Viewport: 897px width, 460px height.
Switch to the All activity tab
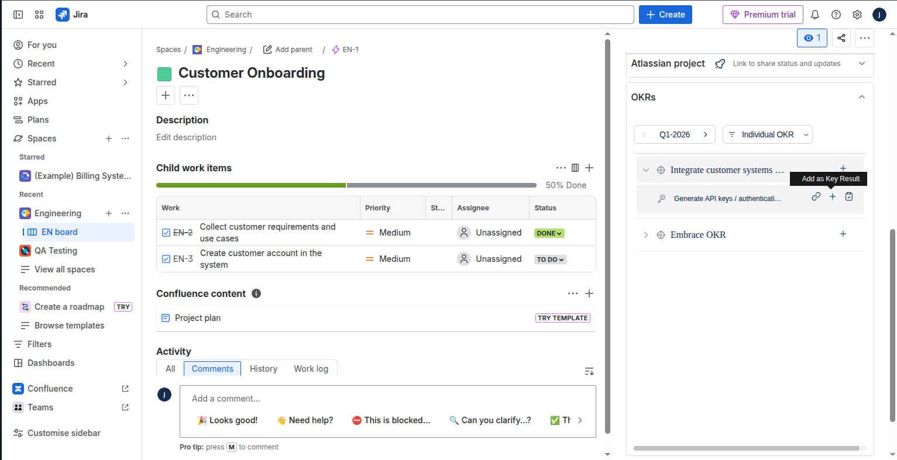tap(170, 369)
